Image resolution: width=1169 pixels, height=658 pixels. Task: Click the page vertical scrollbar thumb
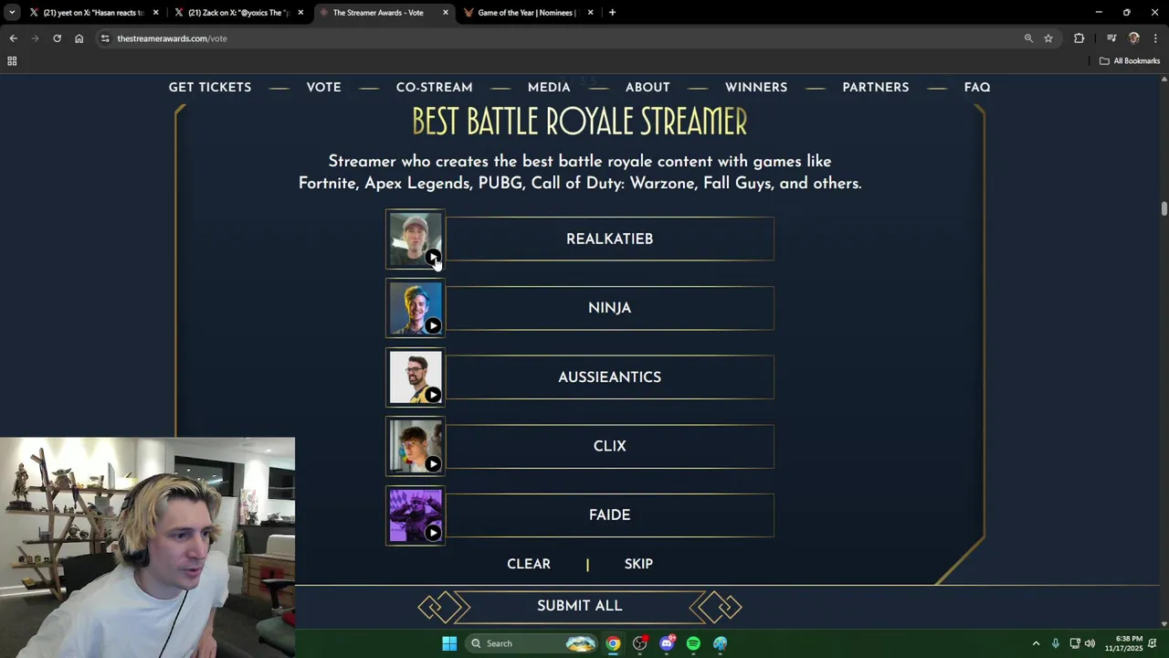tap(1164, 208)
